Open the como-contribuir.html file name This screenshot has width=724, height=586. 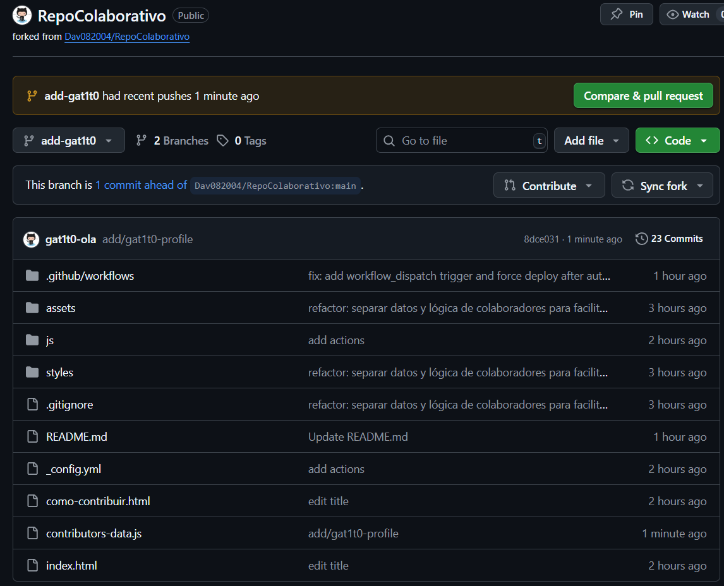pyautogui.click(x=99, y=501)
